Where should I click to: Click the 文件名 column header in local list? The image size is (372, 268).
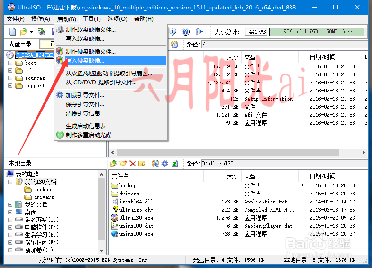click(x=157, y=176)
